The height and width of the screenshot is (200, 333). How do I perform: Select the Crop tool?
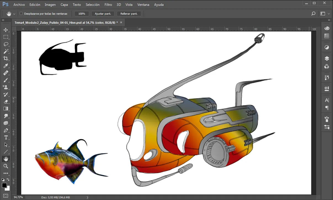[x=6, y=58]
